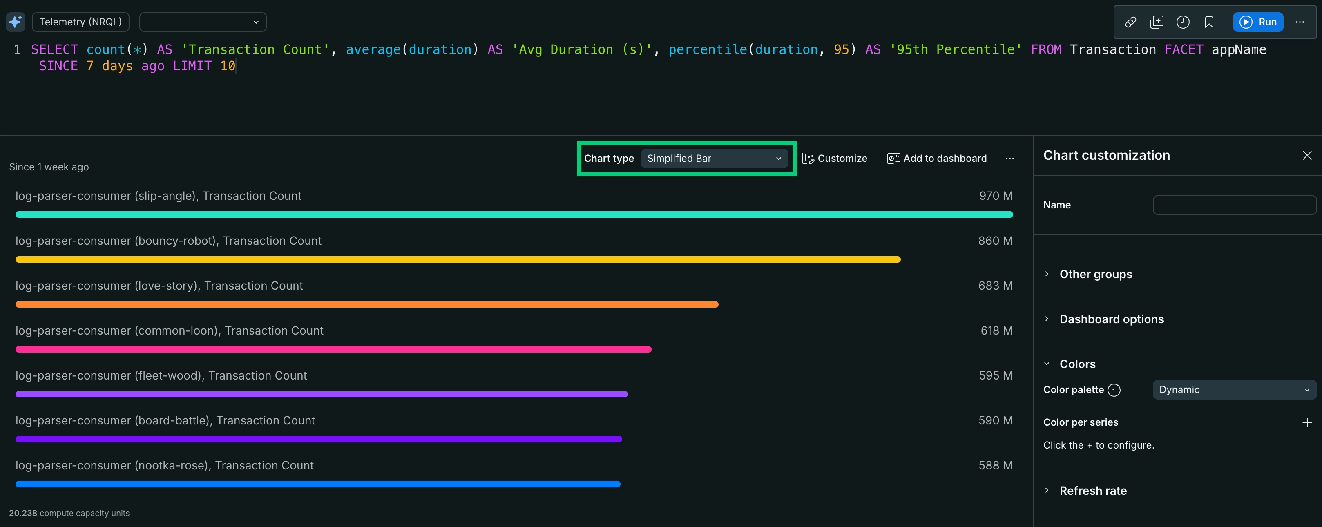The height and width of the screenshot is (527, 1322).
Task: Click Add to dashboard
Action: [x=937, y=159]
